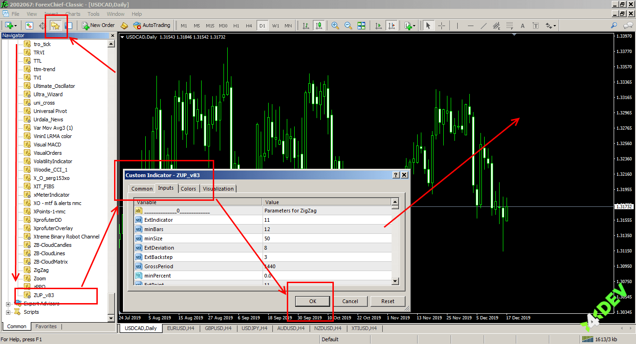Screen dimensions: 636x344
Task: Click the Reset button
Action: click(388, 301)
